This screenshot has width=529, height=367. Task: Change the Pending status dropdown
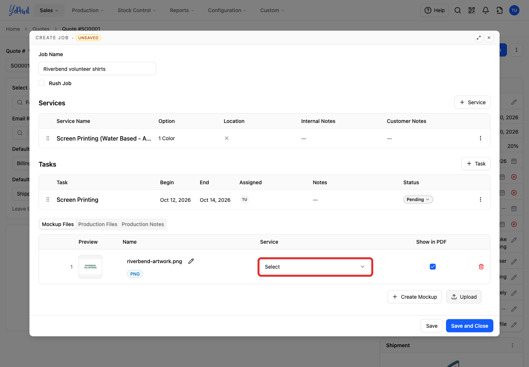pos(418,200)
